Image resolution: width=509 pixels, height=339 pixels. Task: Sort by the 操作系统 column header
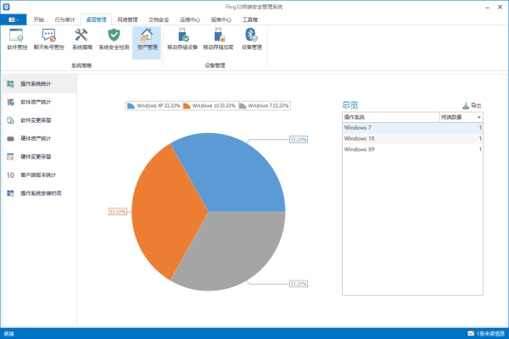(390, 118)
